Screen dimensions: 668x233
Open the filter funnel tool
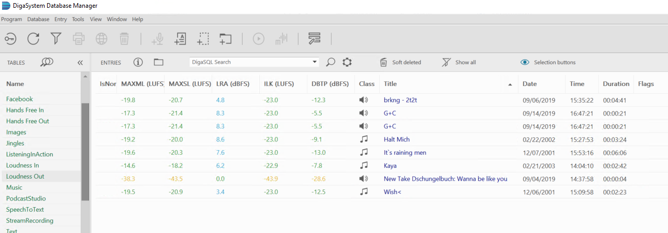coord(56,39)
